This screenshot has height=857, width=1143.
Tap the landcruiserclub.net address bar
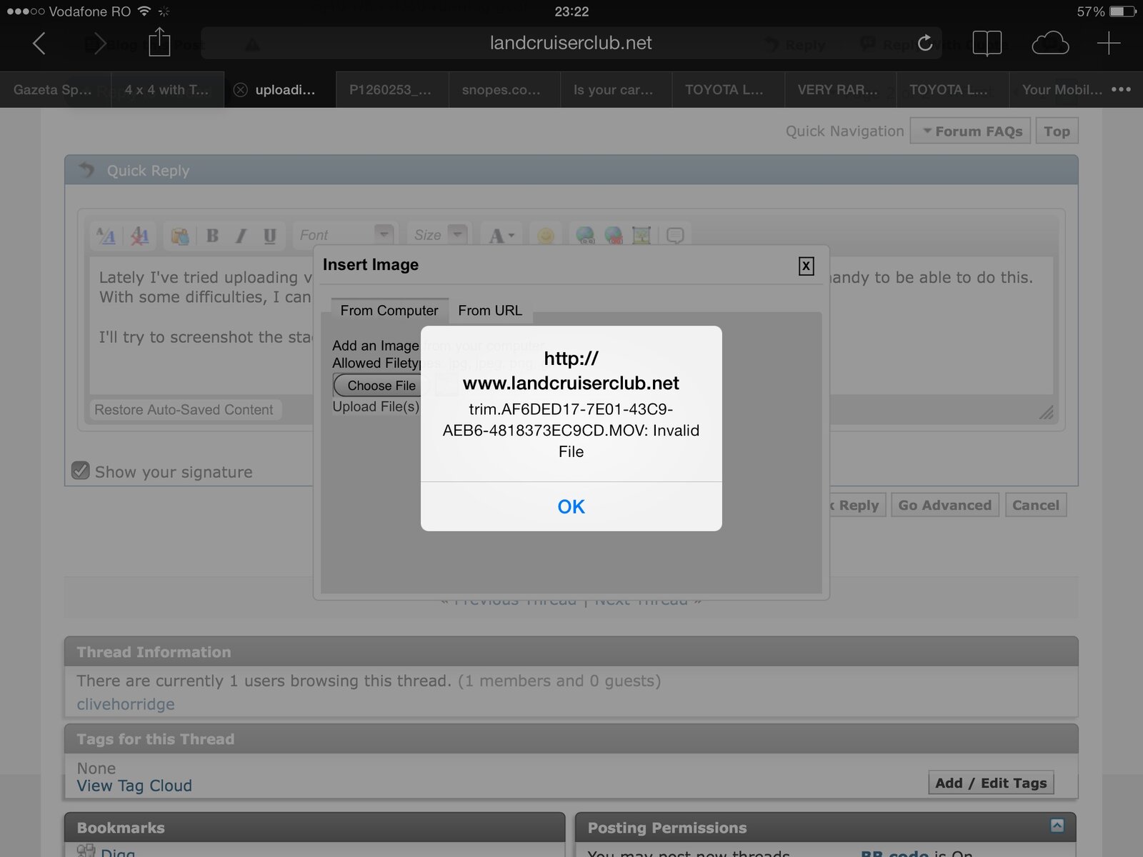pyautogui.click(x=571, y=43)
